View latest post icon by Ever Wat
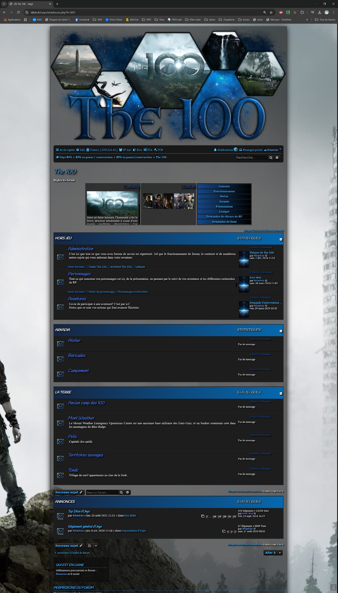This screenshot has width=338, height=593. [255, 514]
